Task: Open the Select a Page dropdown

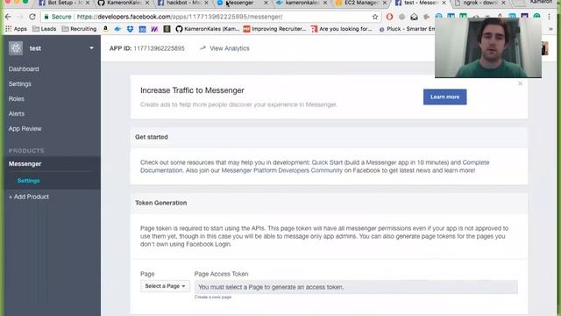Action: (x=165, y=286)
